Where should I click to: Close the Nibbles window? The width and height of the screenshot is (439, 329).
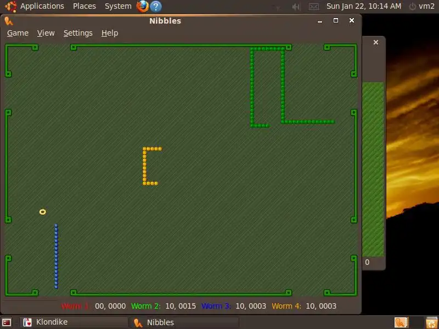click(352, 20)
